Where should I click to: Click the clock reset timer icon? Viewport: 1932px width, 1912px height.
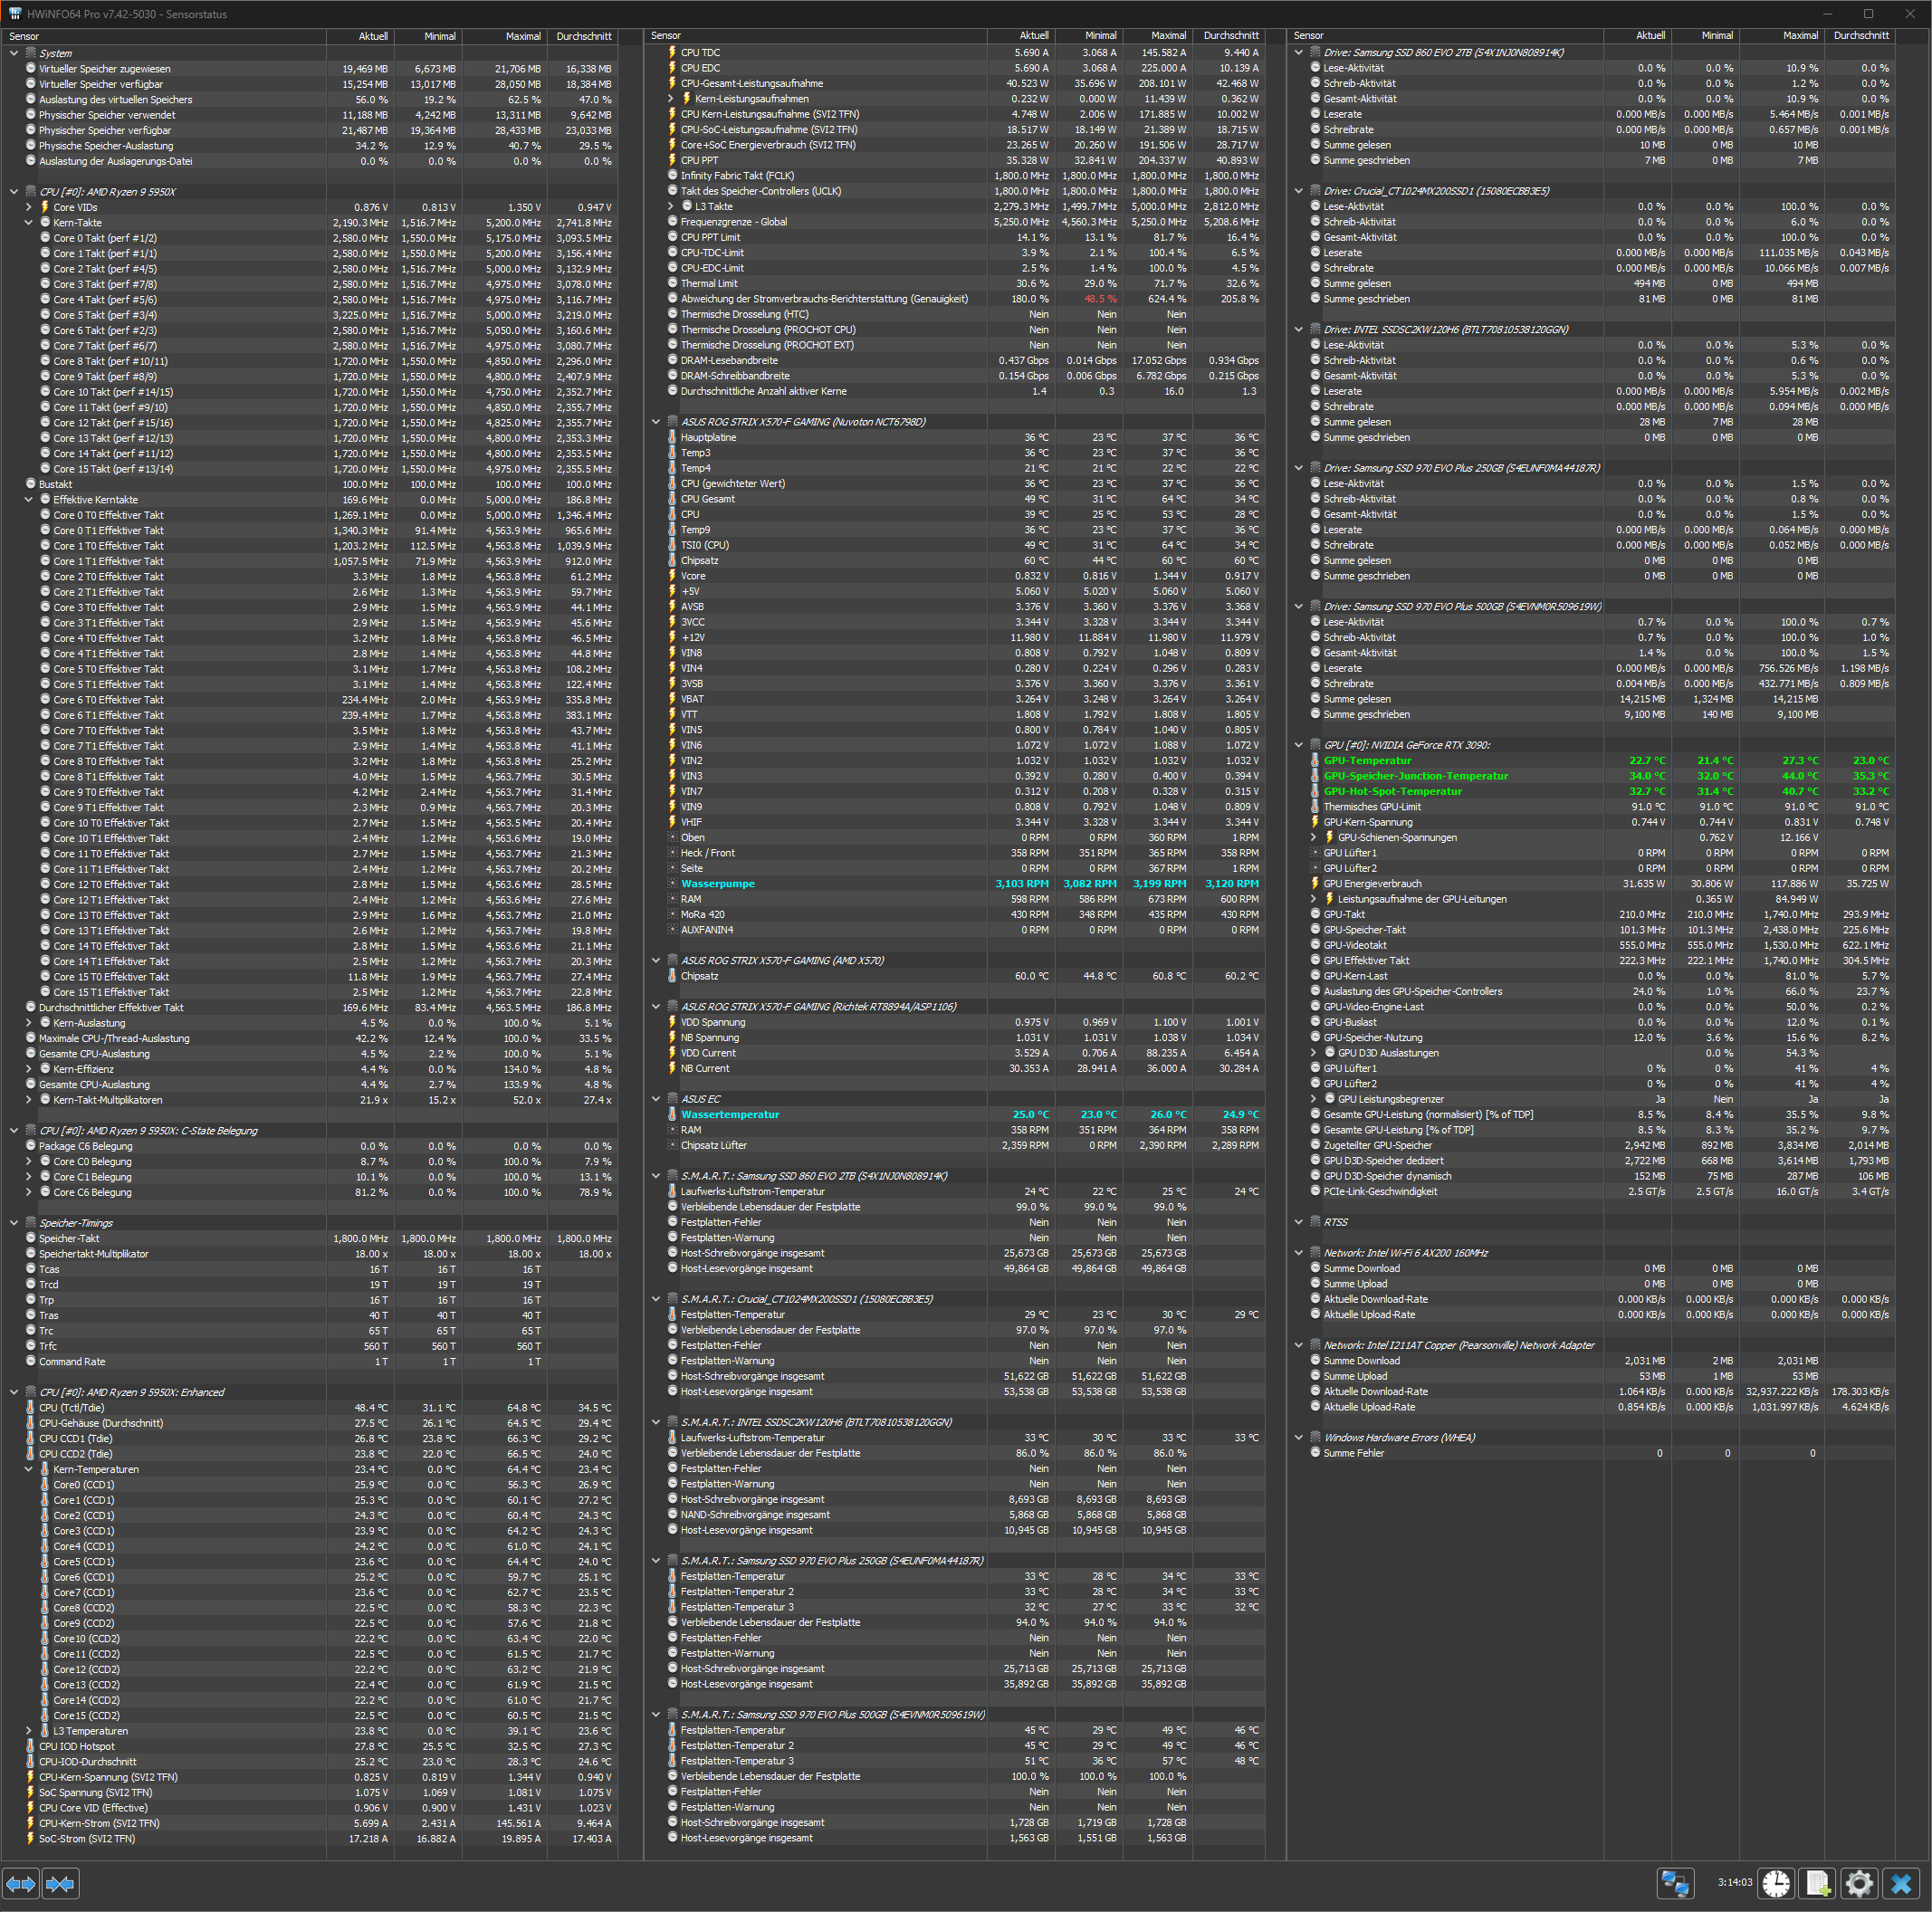point(1776,1883)
